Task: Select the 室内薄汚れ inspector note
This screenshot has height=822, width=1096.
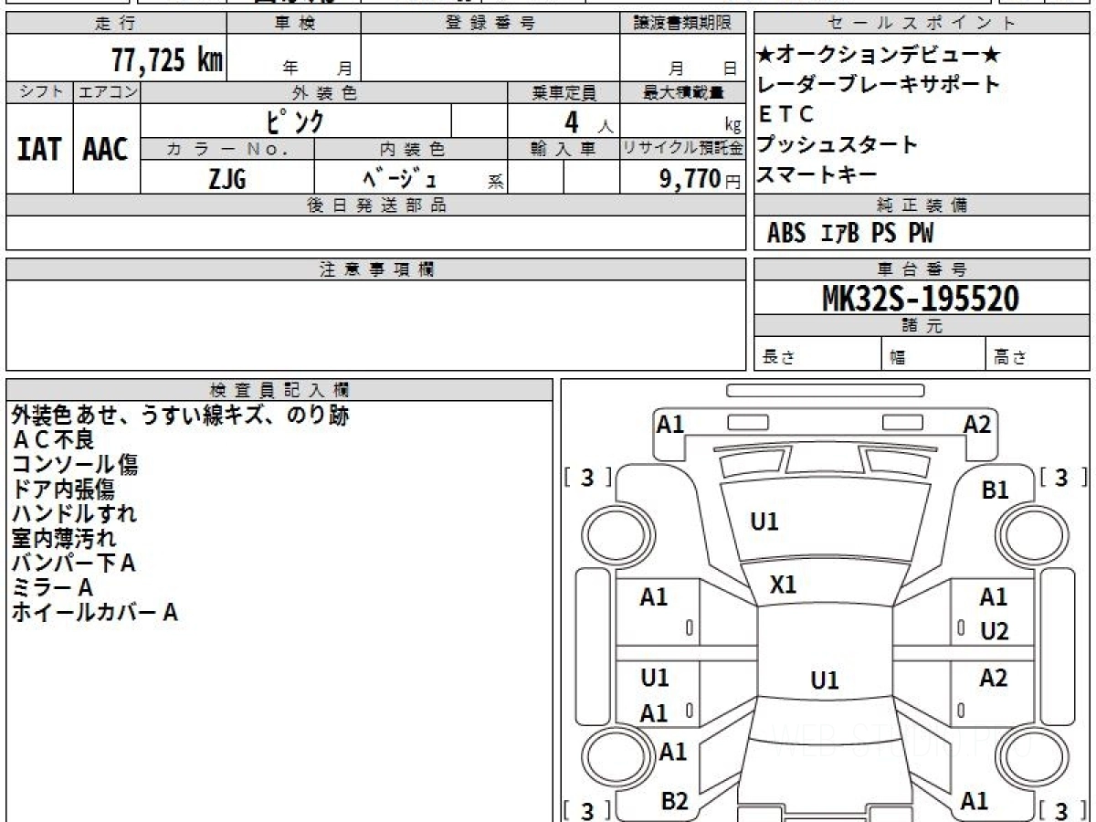Action: tap(63, 539)
